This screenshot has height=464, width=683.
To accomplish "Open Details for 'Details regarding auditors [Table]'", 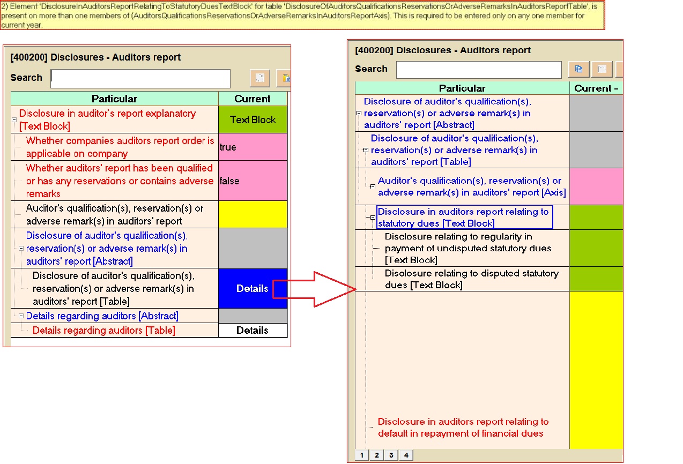I will click(x=253, y=330).
